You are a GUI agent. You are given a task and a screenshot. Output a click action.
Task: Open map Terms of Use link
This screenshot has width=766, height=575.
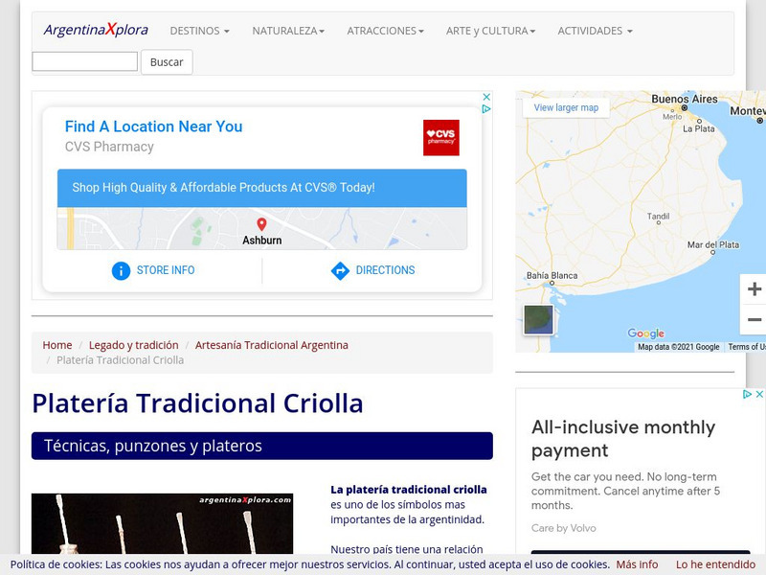[x=747, y=347]
